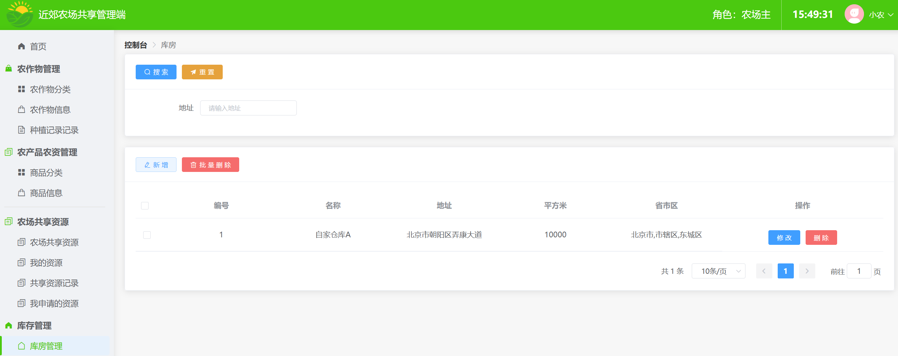Collapse the 农作物管理 menu group
898x356 pixels.
[x=38, y=69]
